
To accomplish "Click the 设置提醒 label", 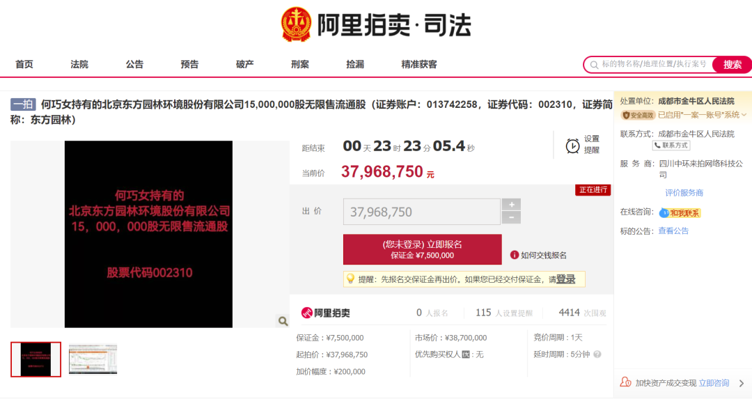I will [592, 144].
